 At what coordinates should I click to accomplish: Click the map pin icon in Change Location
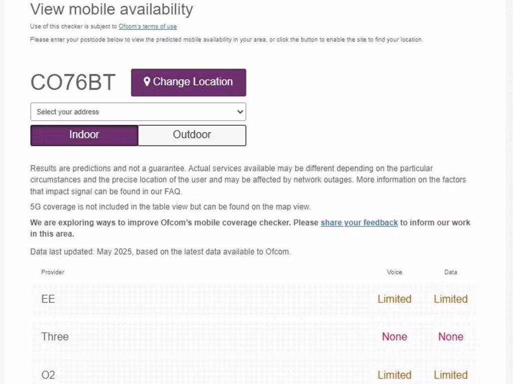147,82
